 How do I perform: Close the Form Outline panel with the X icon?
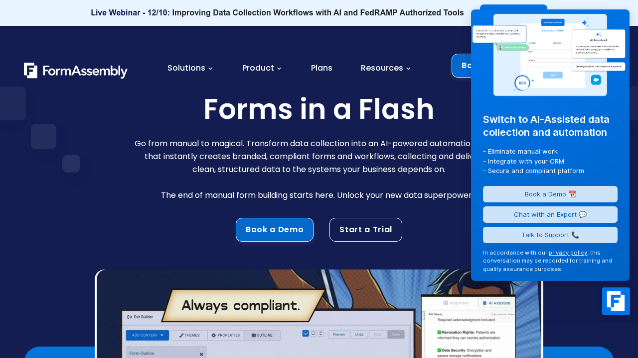(201, 354)
